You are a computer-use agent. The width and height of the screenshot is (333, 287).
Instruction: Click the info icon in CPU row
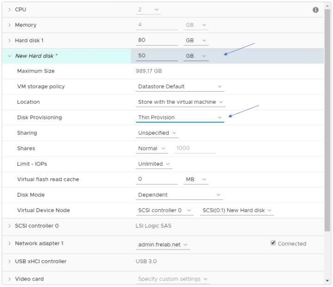pos(315,10)
